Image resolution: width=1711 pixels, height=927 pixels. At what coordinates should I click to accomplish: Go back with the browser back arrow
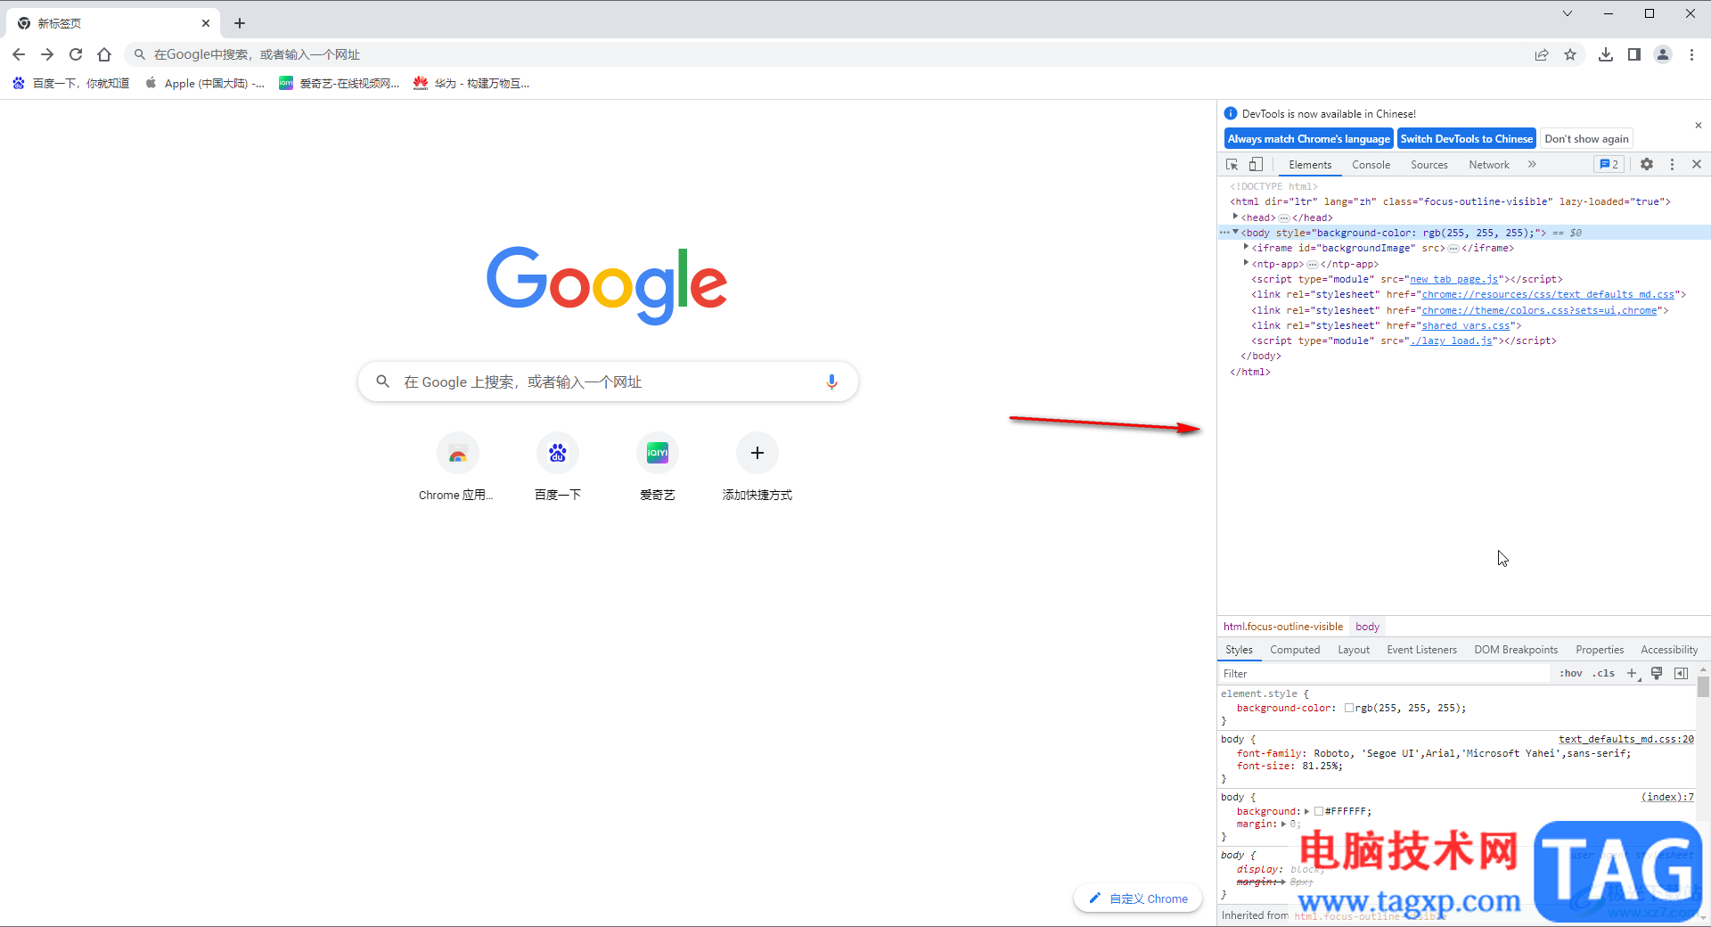pyautogui.click(x=19, y=54)
